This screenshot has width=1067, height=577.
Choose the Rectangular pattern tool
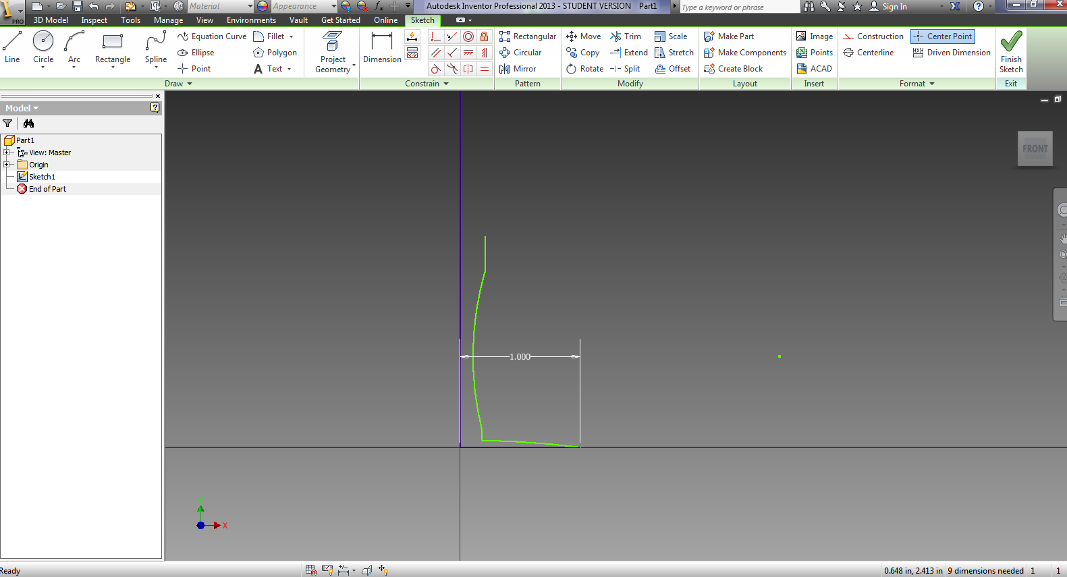click(528, 36)
